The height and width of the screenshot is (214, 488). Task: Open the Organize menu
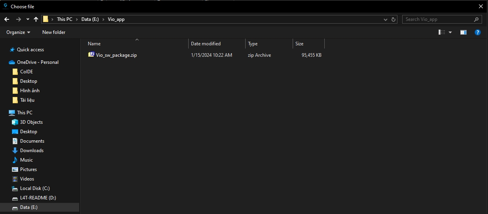click(18, 32)
